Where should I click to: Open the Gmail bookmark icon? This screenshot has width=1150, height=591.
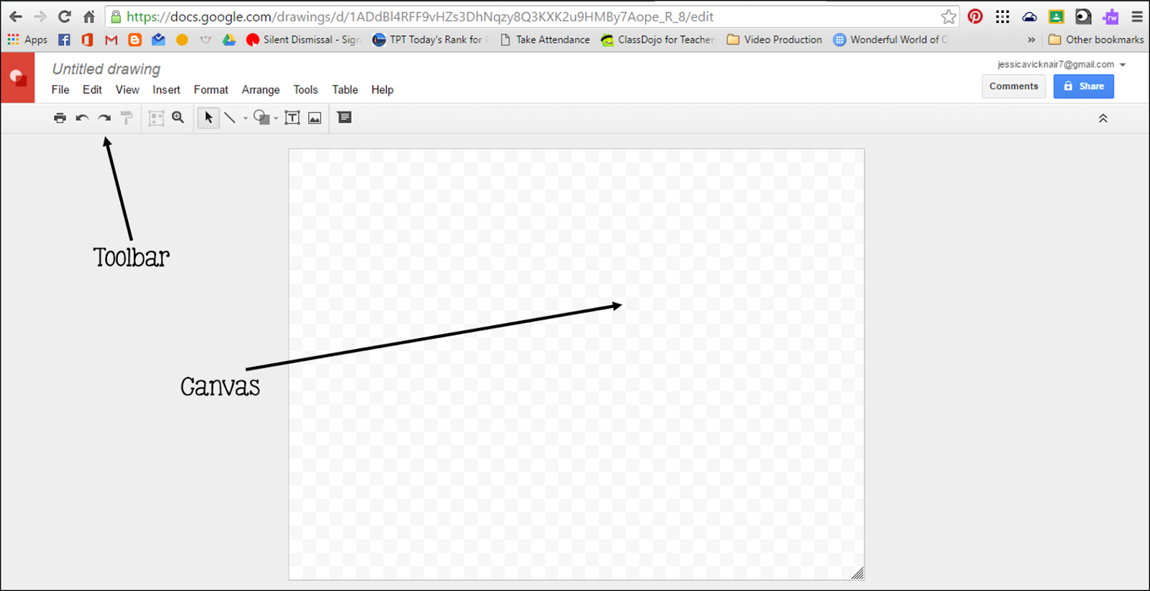(111, 39)
